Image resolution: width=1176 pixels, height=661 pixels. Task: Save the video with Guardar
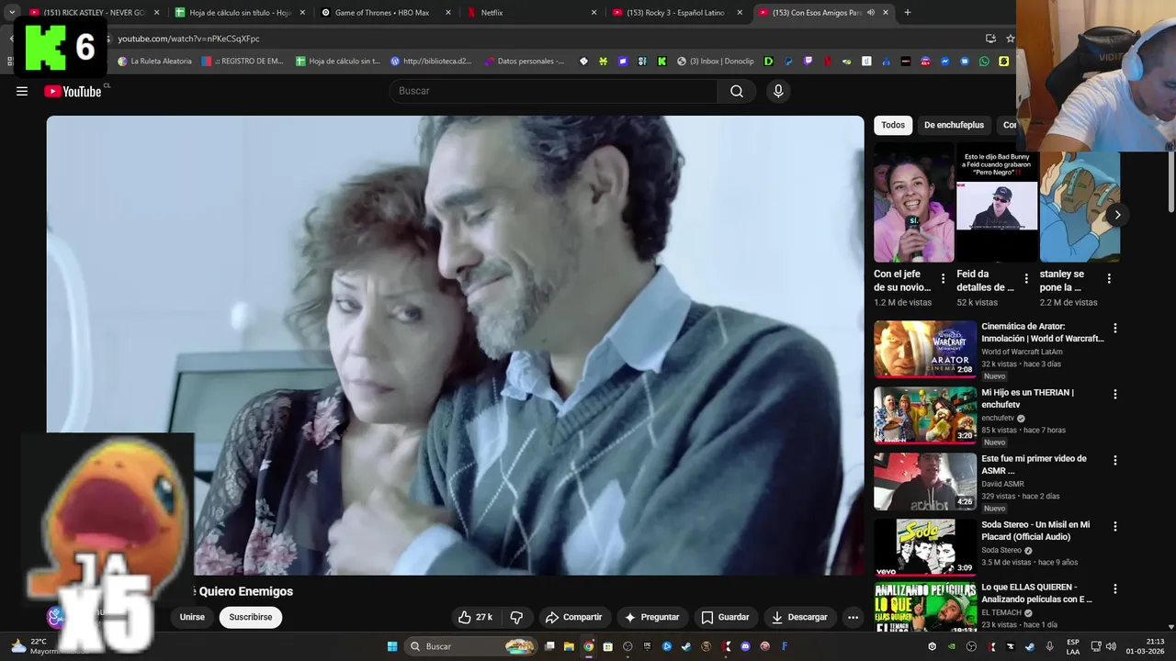[725, 617]
